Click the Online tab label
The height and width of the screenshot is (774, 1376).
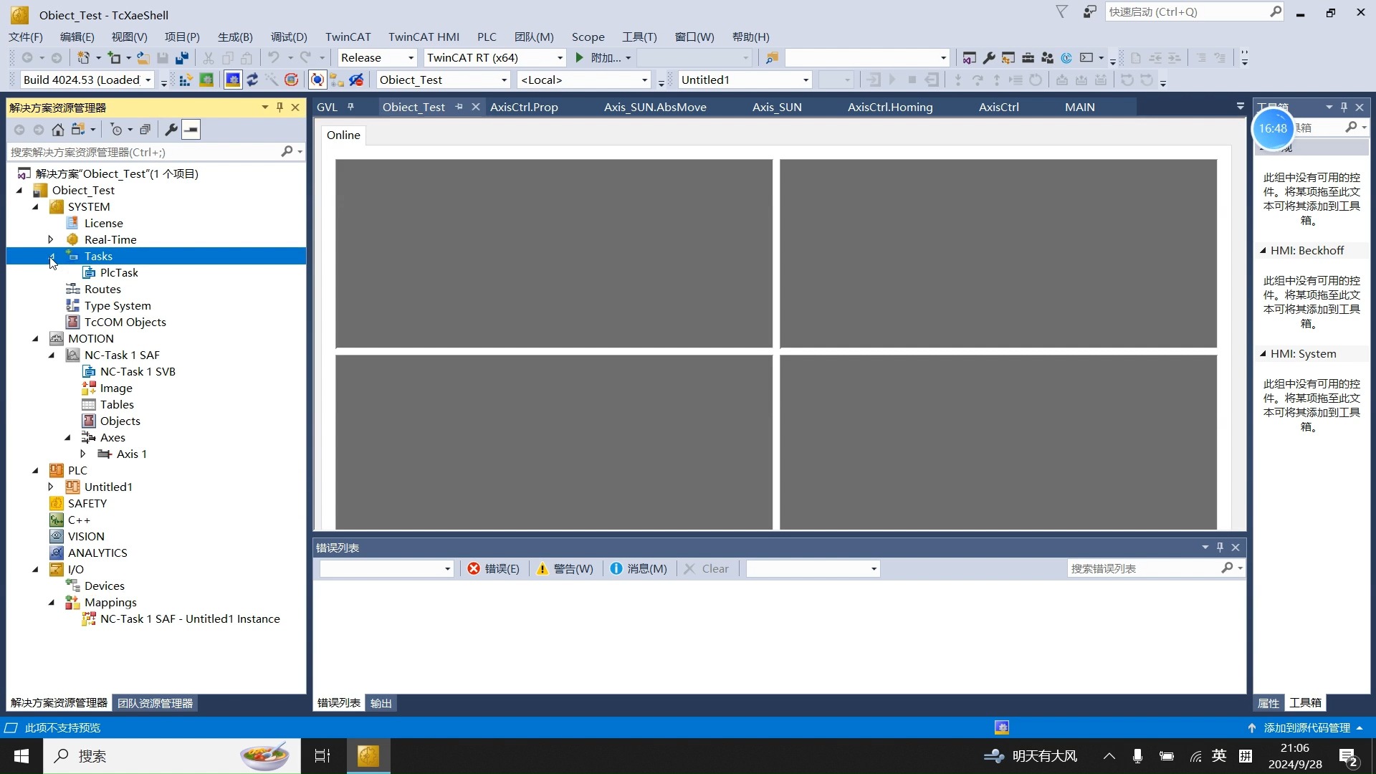pos(343,135)
